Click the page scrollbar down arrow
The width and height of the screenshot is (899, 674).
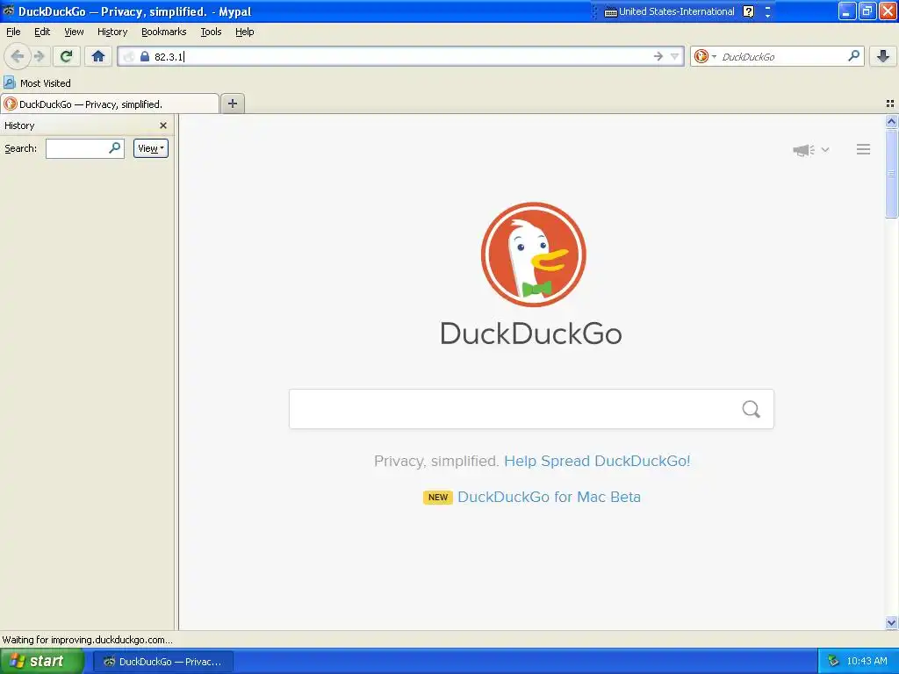(x=891, y=622)
